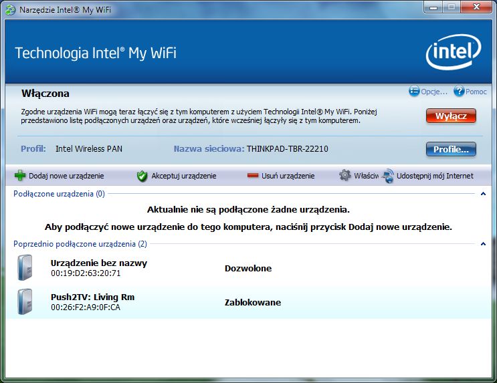Collapse the Podłączone urządzenia section chevron
Screen dimensions: 497x383
[483, 194]
